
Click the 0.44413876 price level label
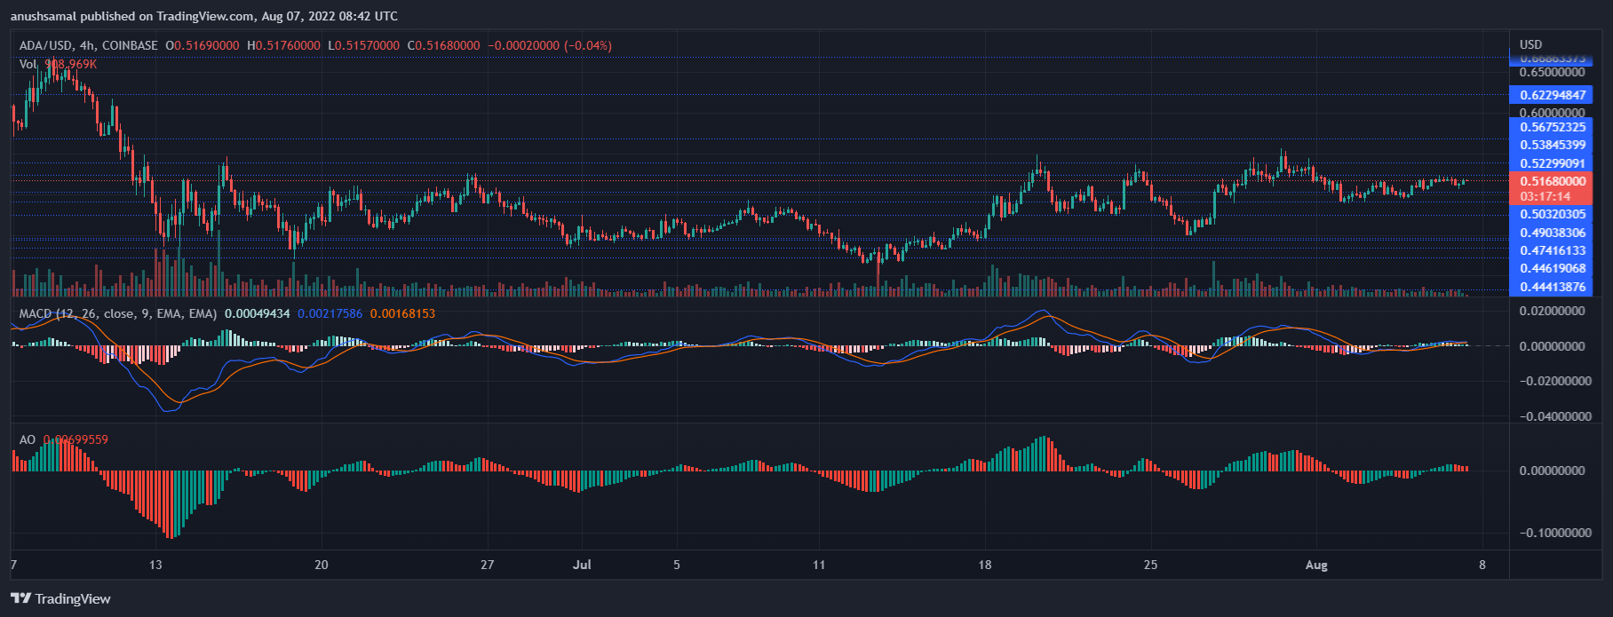[x=1552, y=287]
